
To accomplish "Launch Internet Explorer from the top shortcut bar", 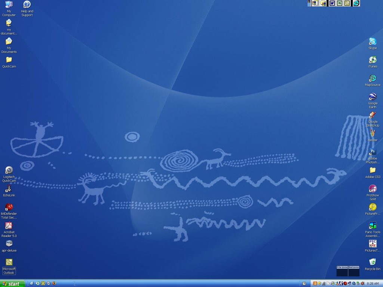I will [356, 3].
